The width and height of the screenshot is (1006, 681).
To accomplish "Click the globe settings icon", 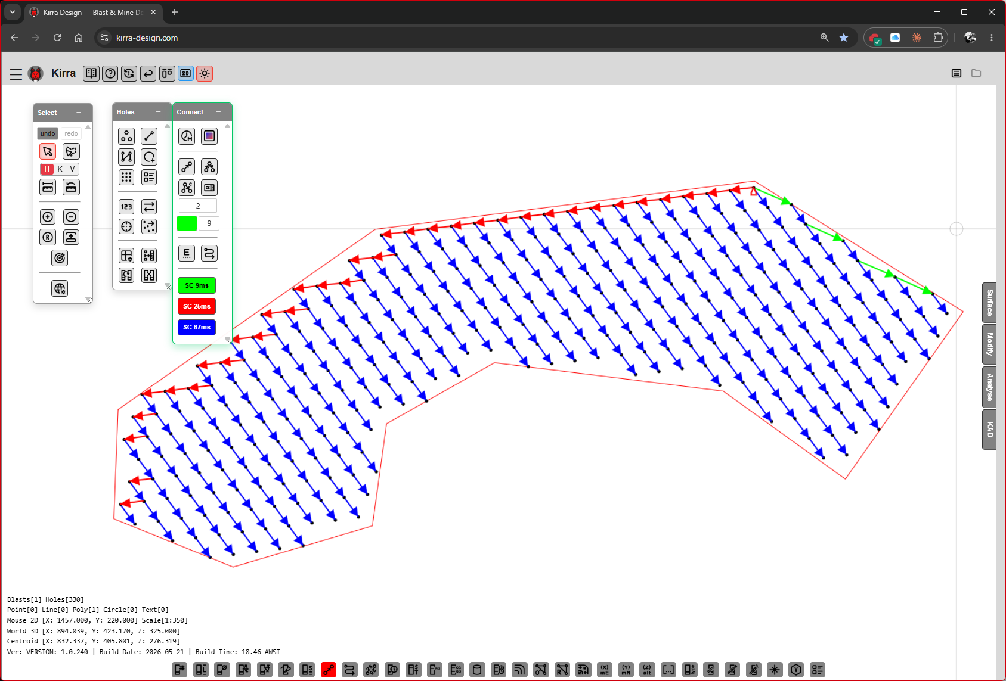I will 60,289.
